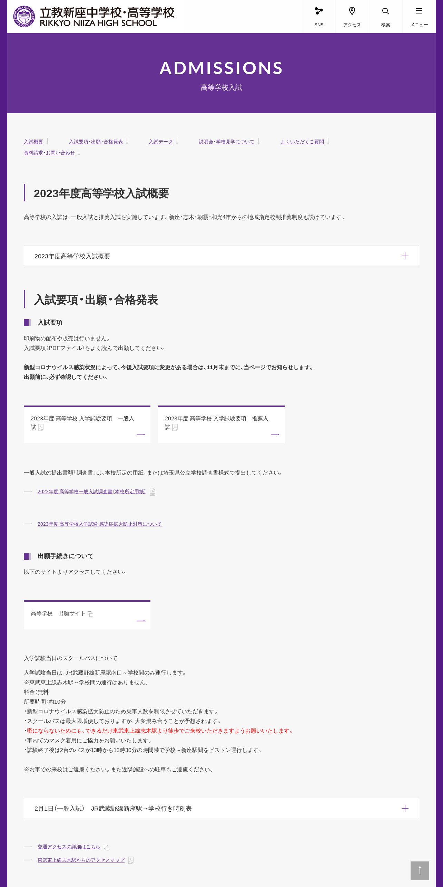Jump to よくいただくご質問 anchor link
The width and height of the screenshot is (443, 887).
[x=302, y=142]
